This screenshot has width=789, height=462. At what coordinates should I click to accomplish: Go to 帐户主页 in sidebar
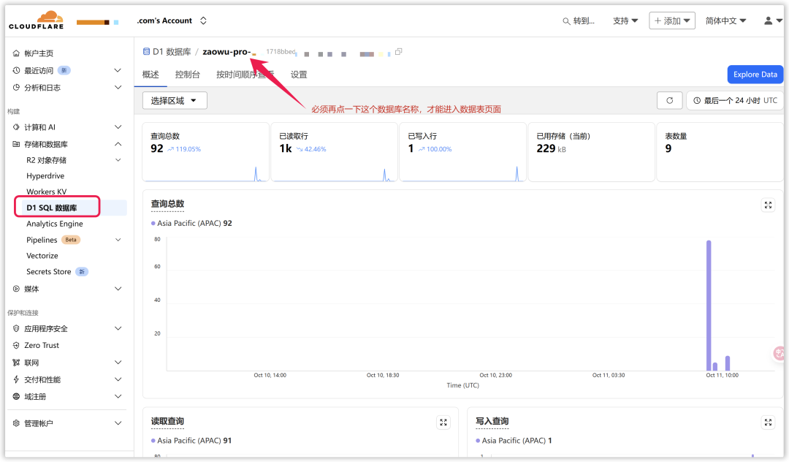click(x=39, y=53)
